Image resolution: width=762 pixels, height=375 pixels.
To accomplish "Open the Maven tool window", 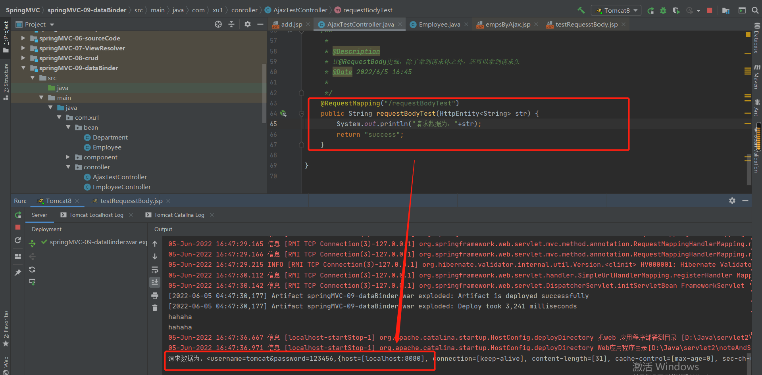I will pos(757,78).
